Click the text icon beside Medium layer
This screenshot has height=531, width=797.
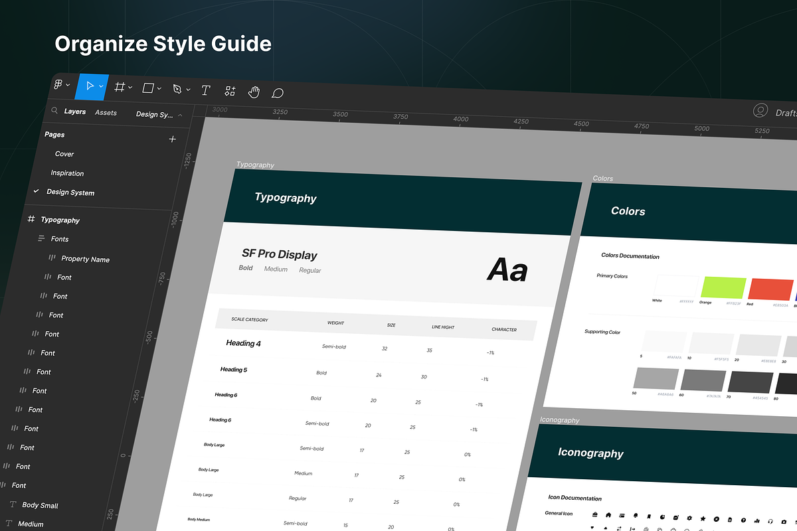(9, 524)
